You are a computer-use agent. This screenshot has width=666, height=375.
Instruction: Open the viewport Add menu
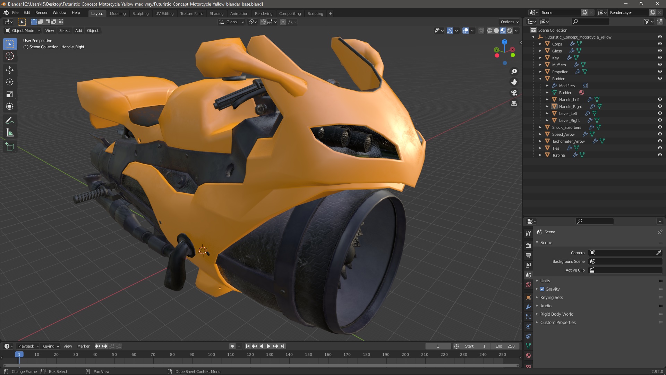pos(79,31)
